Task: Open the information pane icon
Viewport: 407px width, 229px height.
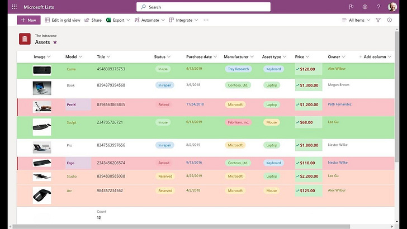Action: coord(389,20)
